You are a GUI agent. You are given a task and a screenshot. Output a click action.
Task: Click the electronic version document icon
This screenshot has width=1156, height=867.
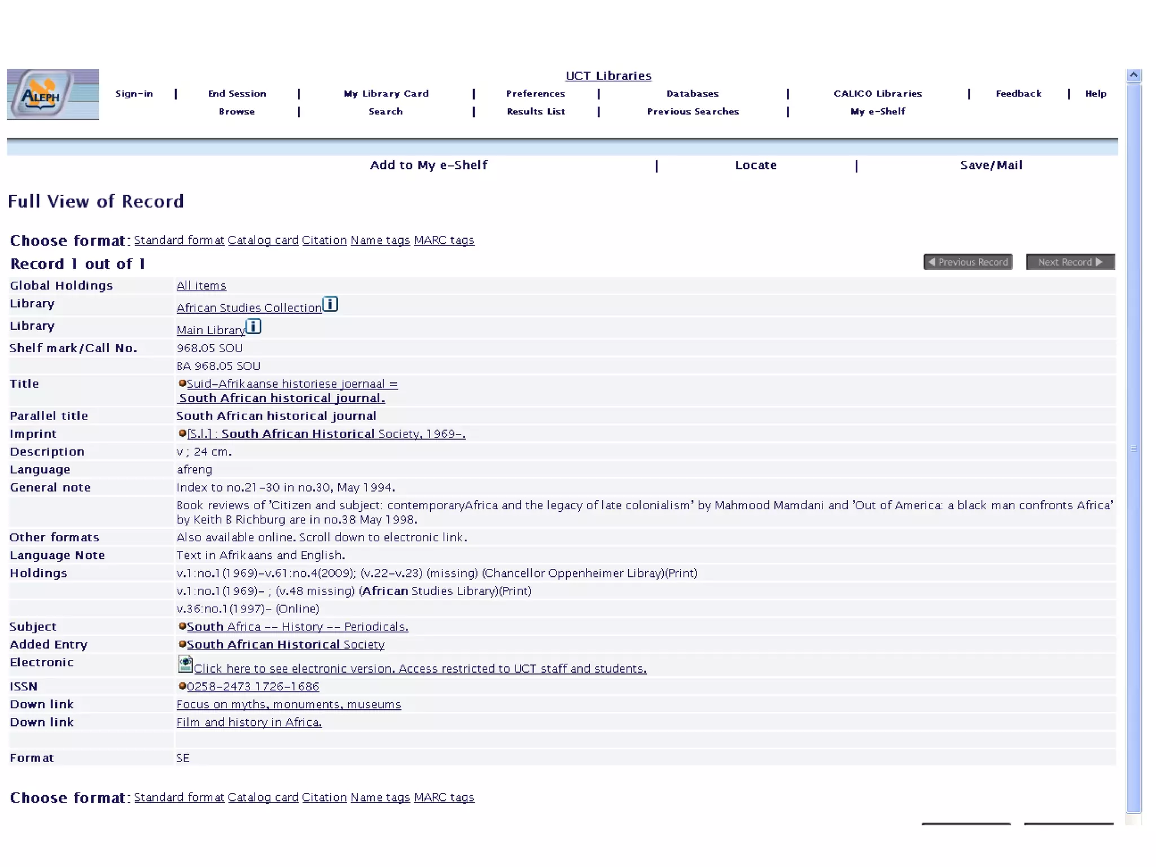[185, 664]
